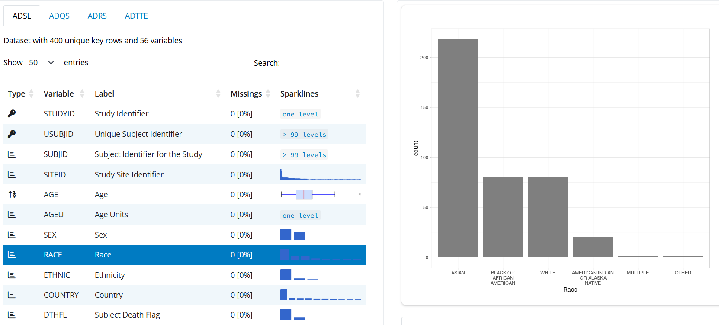
Task: Click the type icon in the DTHFL row
Action: [x=12, y=315]
